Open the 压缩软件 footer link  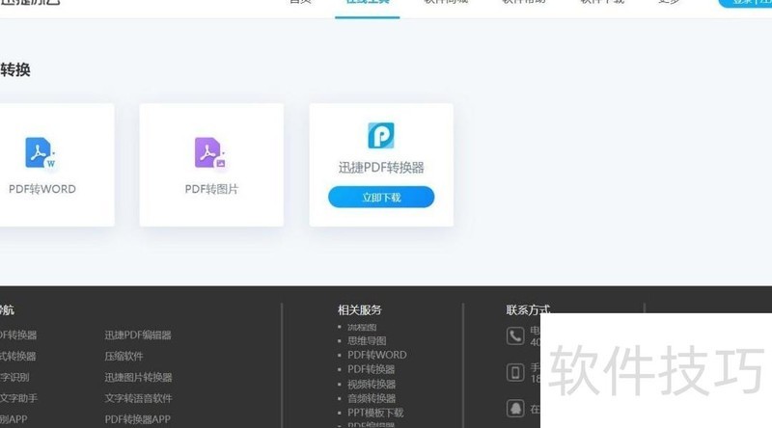[x=124, y=357]
